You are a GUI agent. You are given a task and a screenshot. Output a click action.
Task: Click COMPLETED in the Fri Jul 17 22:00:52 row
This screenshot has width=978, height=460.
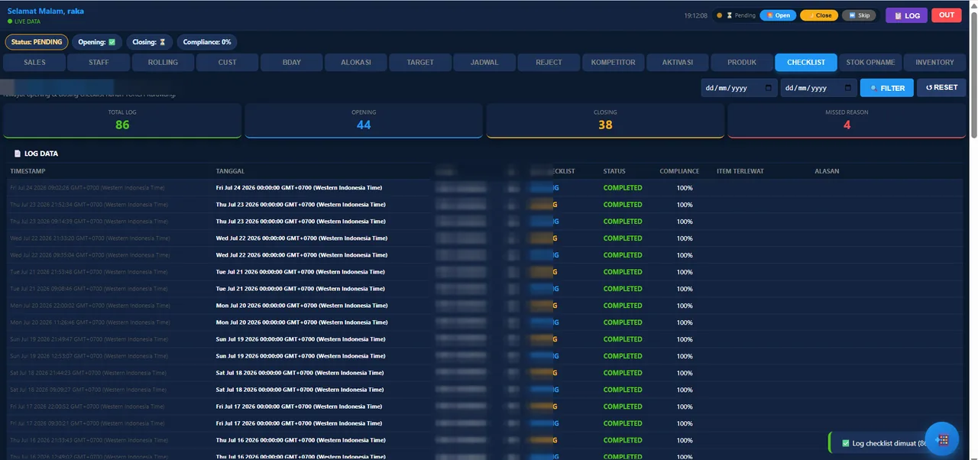coord(623,407)
